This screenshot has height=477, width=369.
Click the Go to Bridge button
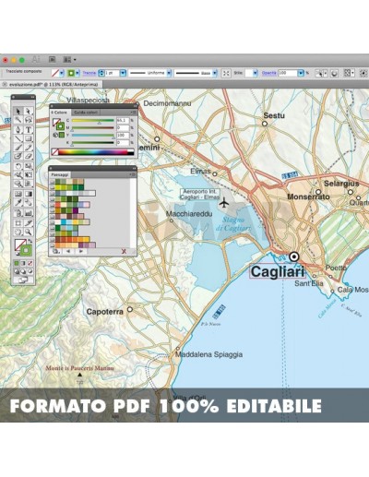tap(53, 60)
